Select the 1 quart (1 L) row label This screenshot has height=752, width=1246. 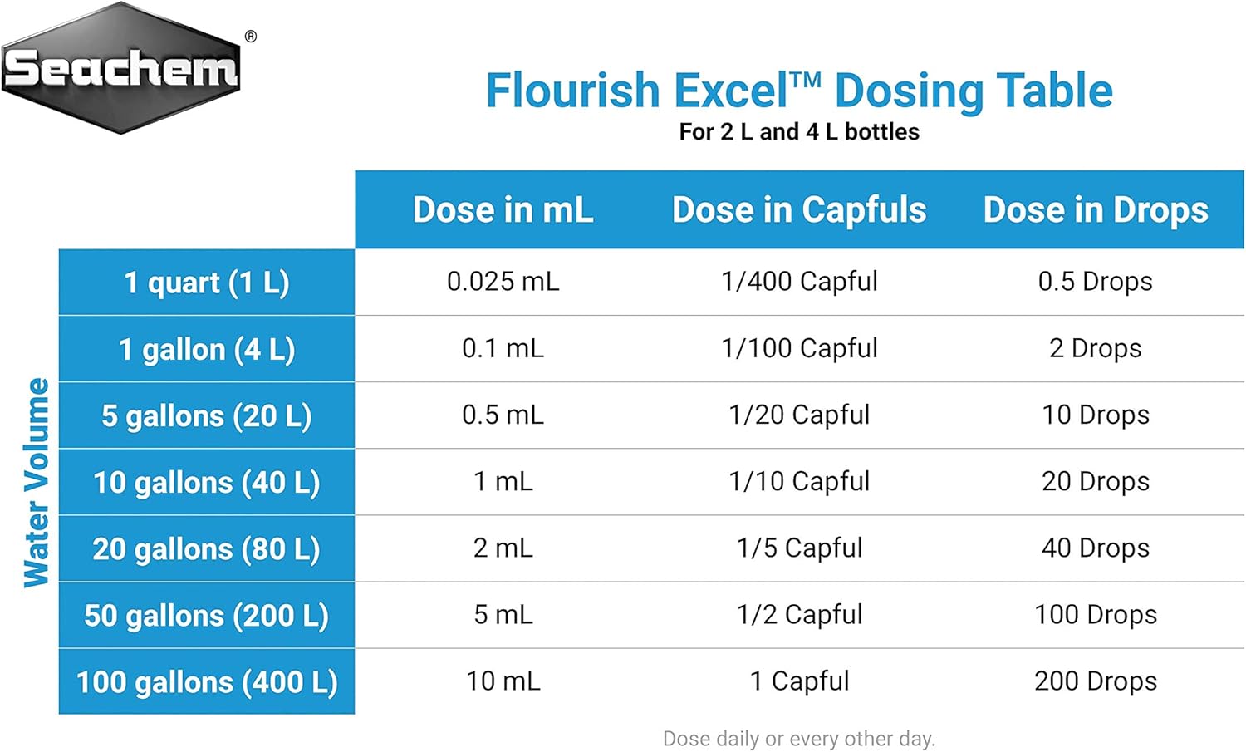(x=207, y=283)
